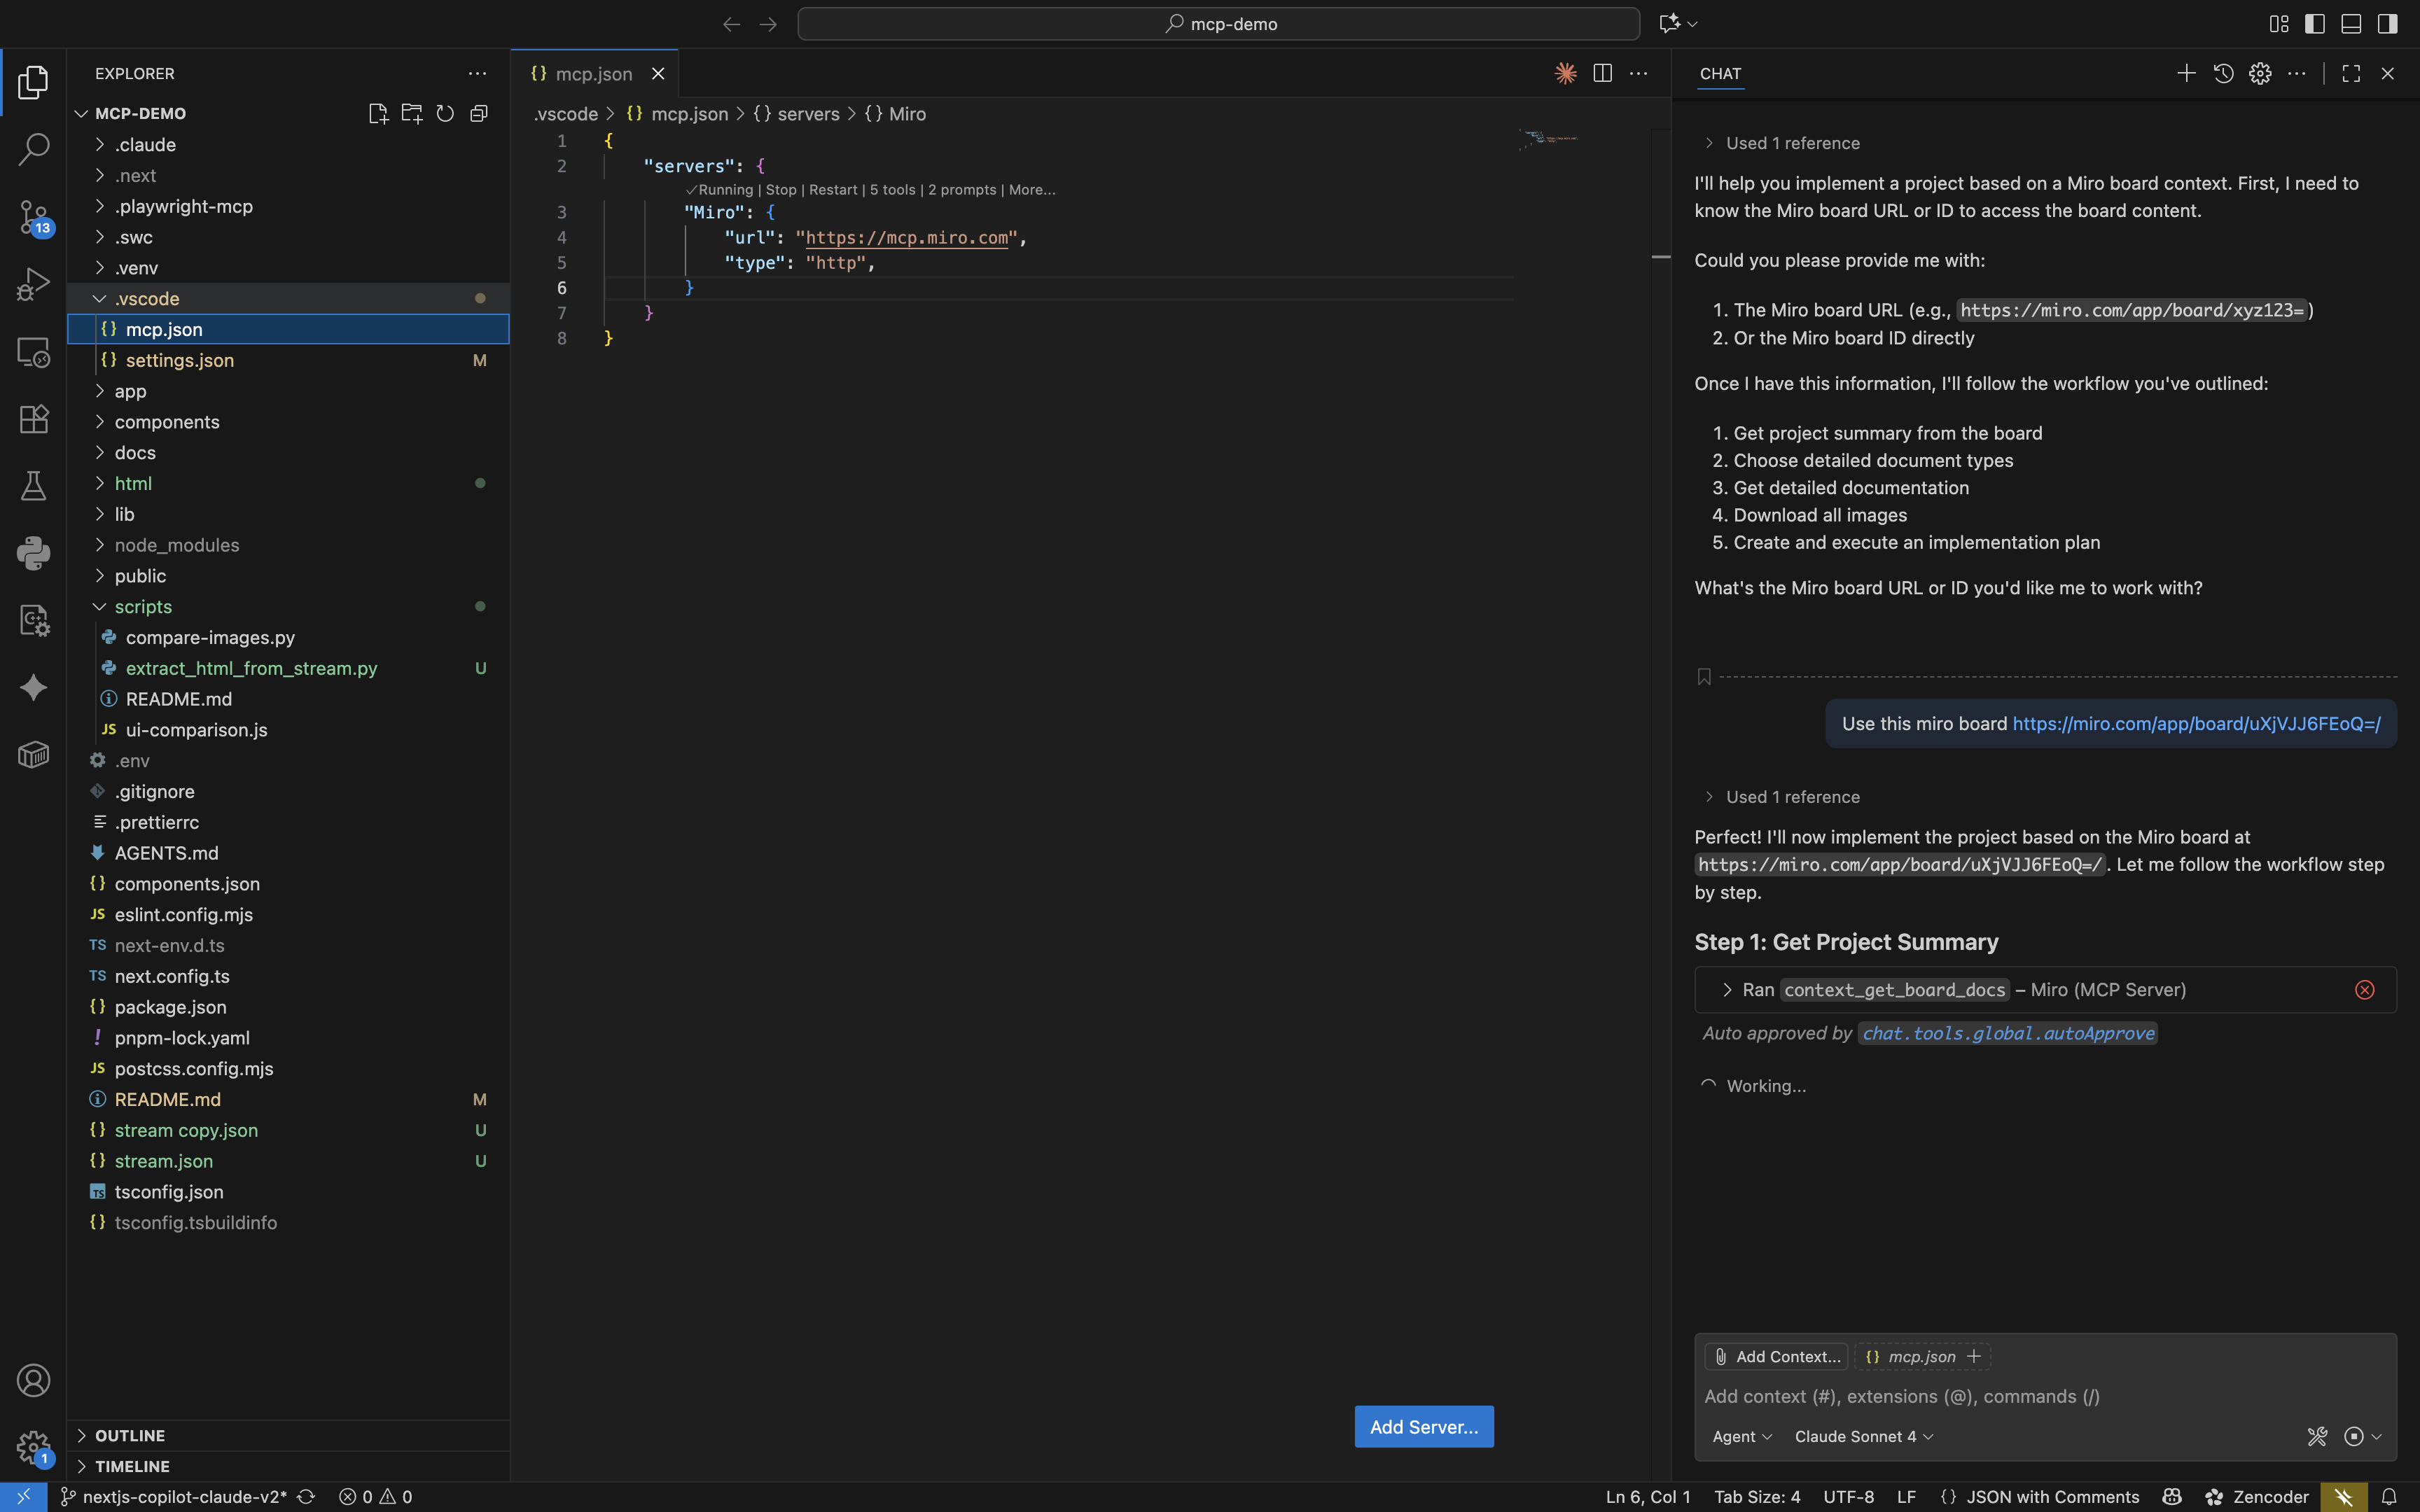
Task: Open the Extensions view icon
Action: point(33,419)
